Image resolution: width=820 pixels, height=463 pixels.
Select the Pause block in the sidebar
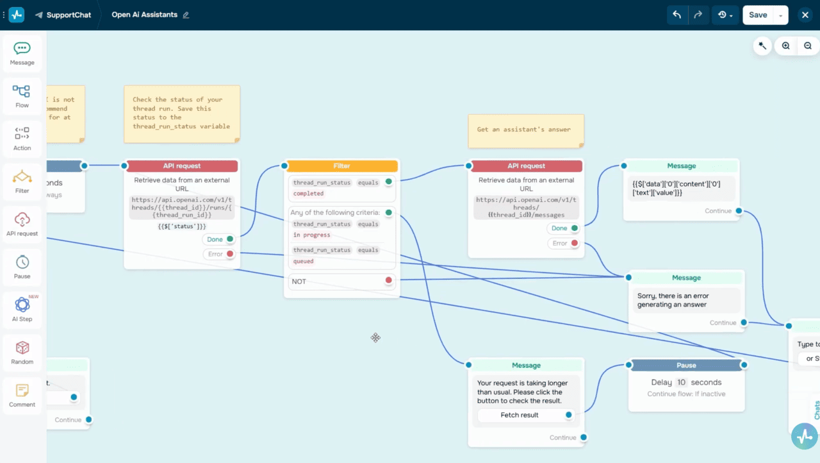pos(22,267)
